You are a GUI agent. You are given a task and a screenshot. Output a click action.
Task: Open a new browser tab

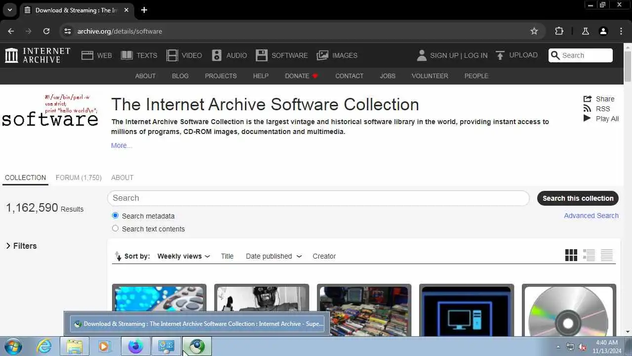pyautogui.click(x=144, y=10)
